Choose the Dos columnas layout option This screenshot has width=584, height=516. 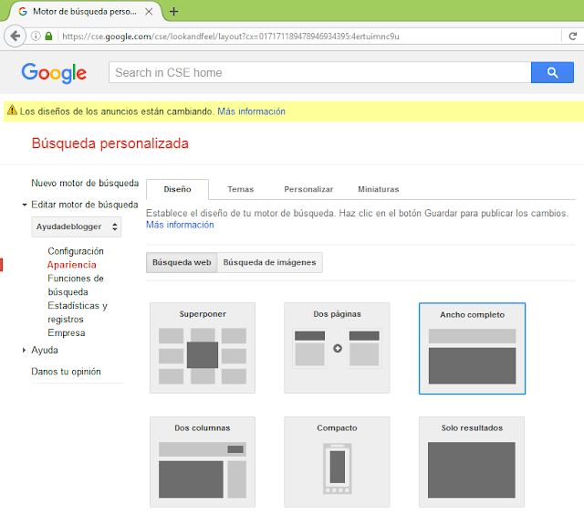(203, 462)
